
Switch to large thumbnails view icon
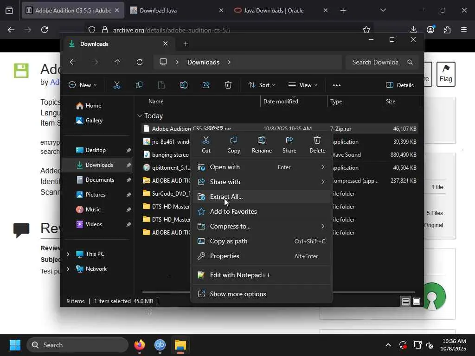pos(417,301)
